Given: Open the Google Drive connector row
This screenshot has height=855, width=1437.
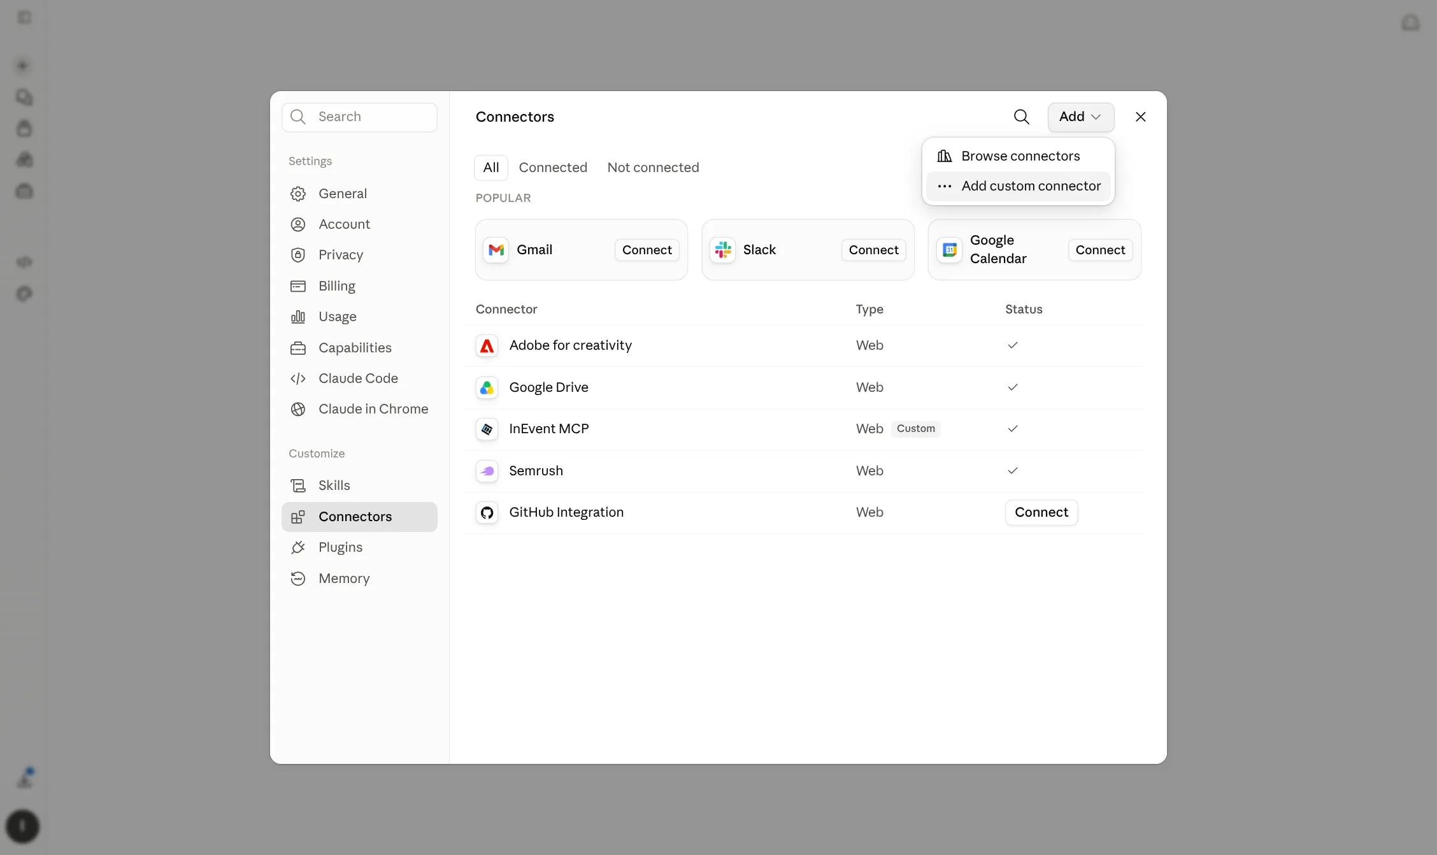Looking at the screenshot, I should (x=804, y=387).
